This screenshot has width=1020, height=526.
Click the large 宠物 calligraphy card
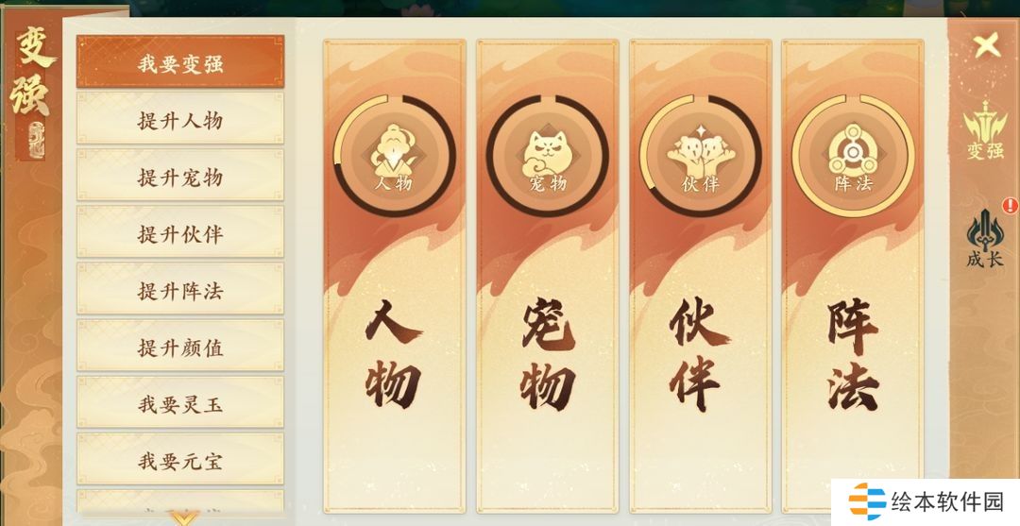[x=547, y=277]
